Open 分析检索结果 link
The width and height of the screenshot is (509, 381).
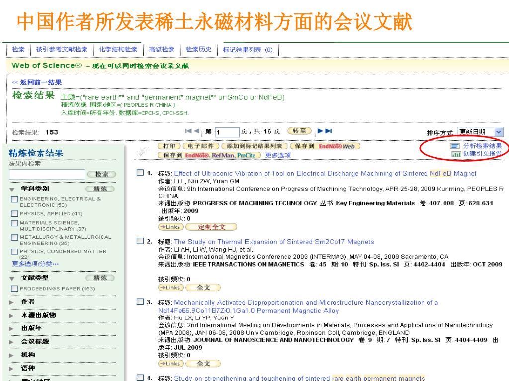[x=482, y=146]
